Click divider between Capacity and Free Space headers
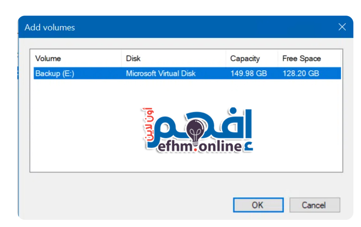Screen dimensions: 361x227 click(x=278, y=59)
